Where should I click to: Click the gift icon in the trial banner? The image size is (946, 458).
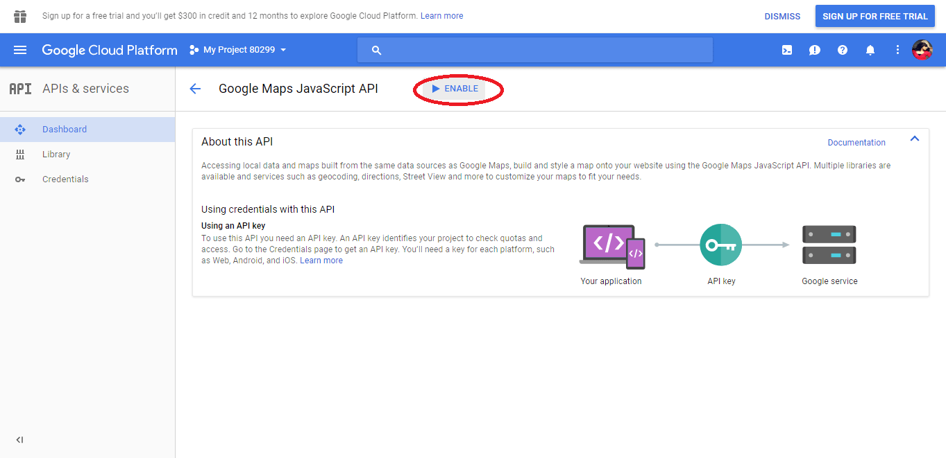point(20,16)
